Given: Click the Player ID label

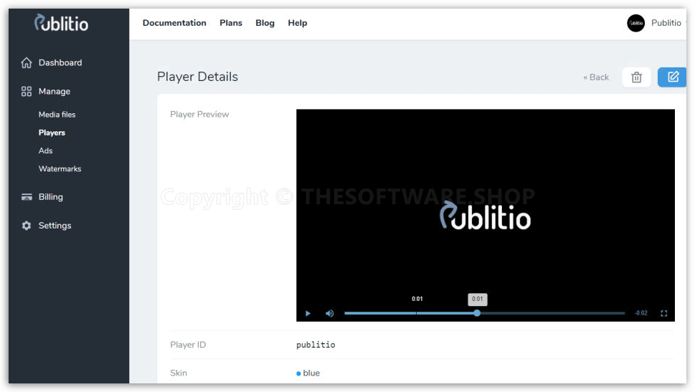Looking at the screenshot, I should (188, 345).
